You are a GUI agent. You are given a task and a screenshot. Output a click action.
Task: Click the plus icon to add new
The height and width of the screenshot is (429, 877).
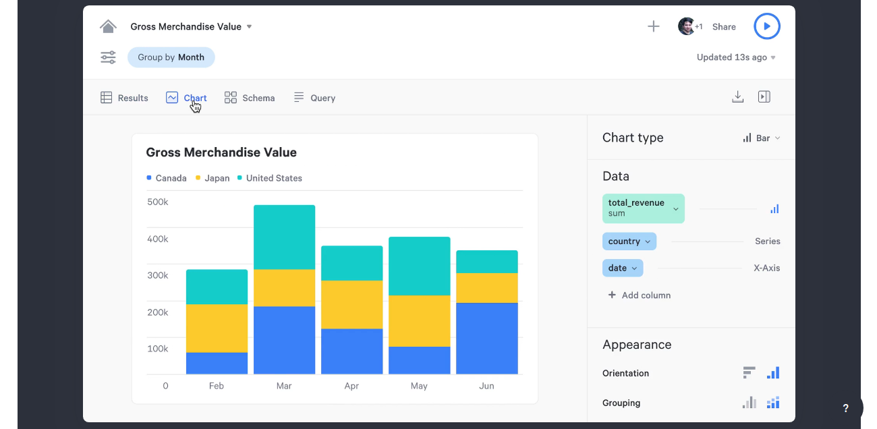tap(653, 26)
